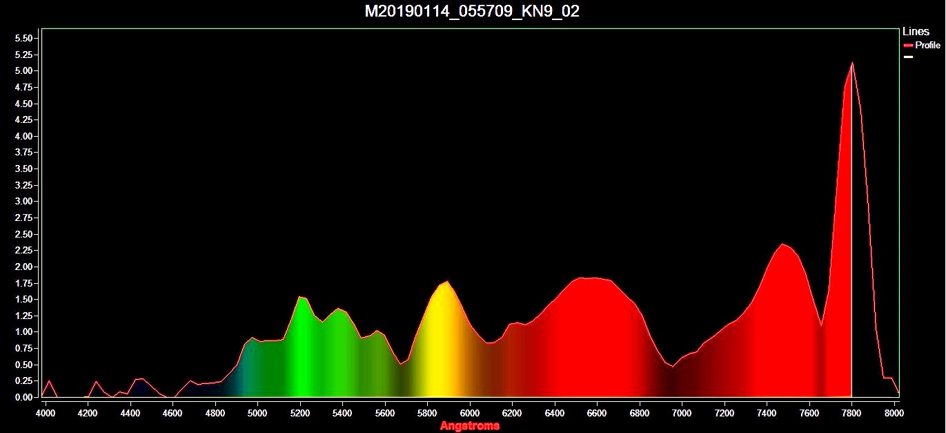Click the white legend swatch below Profile
946x433 pixels.
[x=908, y=57]
